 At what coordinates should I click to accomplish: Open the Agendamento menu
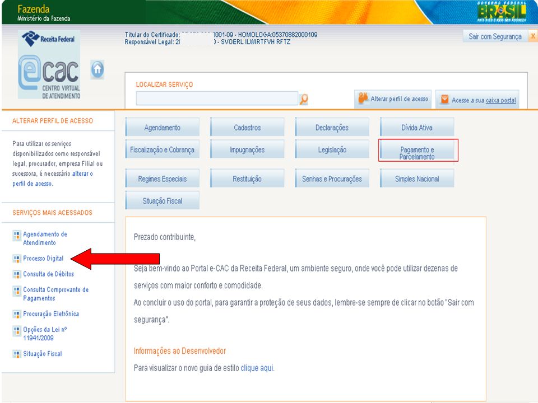pyautogui.click(x=163, y=128)
